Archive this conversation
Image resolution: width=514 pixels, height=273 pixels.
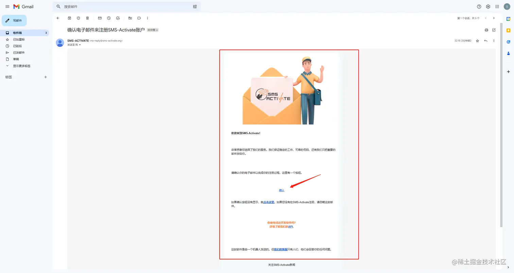point(69,18)
